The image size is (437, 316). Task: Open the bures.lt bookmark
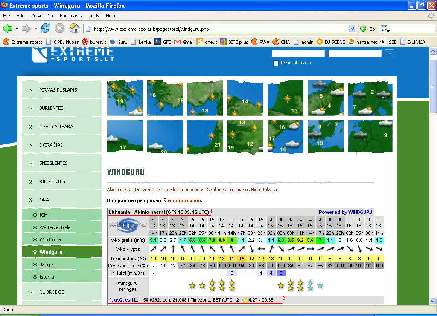(94, 42)
